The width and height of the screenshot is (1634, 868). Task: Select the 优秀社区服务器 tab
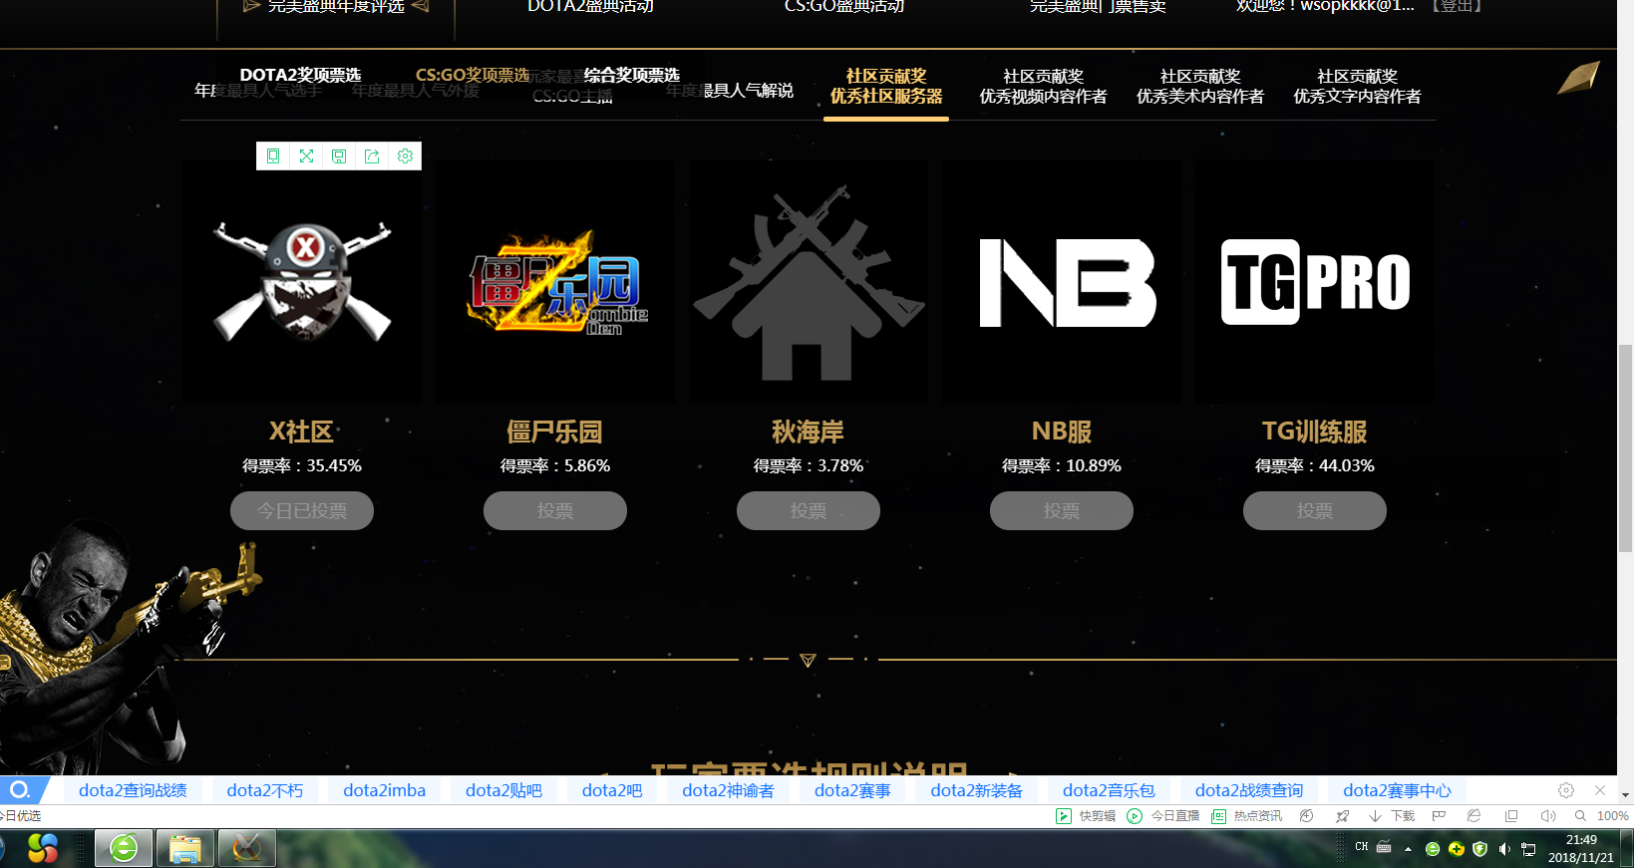(x=886, y=87)
